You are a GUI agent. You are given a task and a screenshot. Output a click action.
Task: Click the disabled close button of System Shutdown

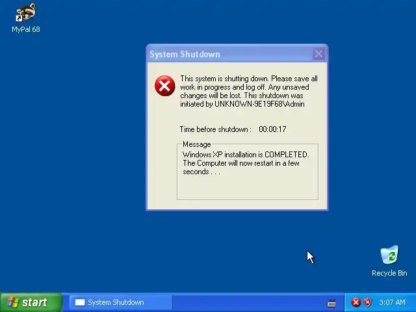pyautogui.click(x=318, y=54)
